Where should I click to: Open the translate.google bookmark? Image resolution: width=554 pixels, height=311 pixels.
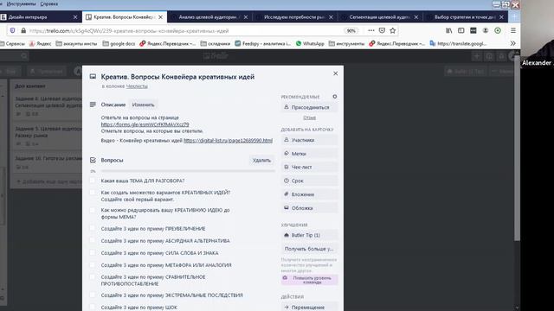(x=458, y=44)
